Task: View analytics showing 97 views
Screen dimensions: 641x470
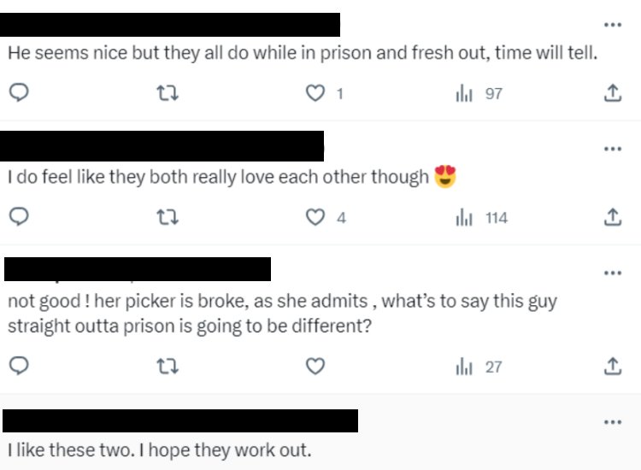Action: tap(479, 94)
